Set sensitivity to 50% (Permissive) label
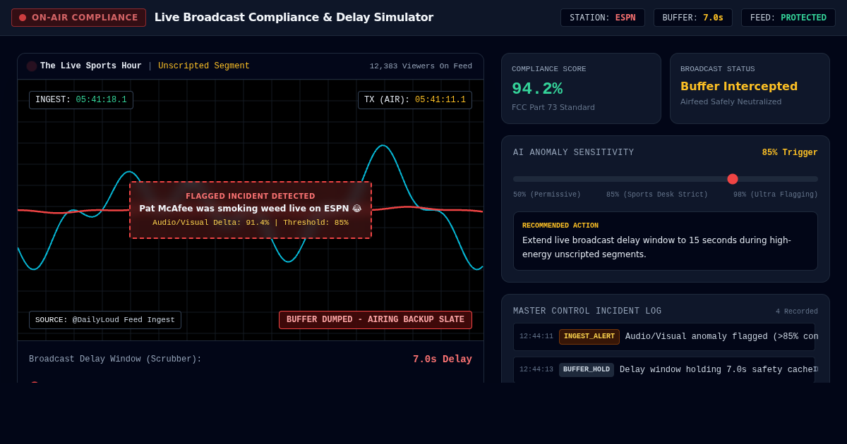 click(x=547, y=195)
